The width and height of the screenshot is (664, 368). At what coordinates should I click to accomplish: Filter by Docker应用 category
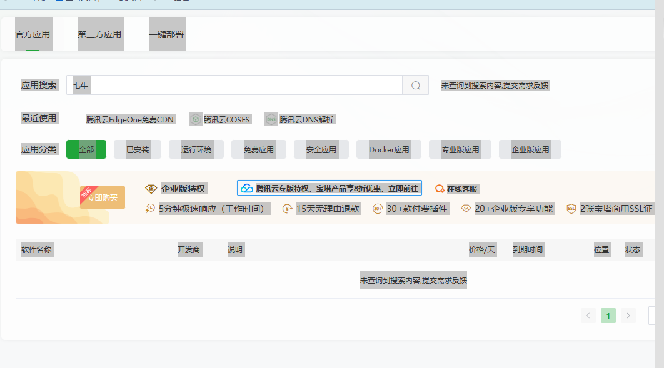click(x=389, y=149)
